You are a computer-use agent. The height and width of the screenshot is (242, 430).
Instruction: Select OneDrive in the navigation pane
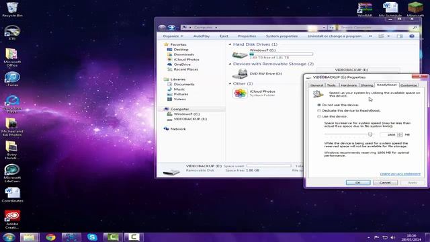182,65
